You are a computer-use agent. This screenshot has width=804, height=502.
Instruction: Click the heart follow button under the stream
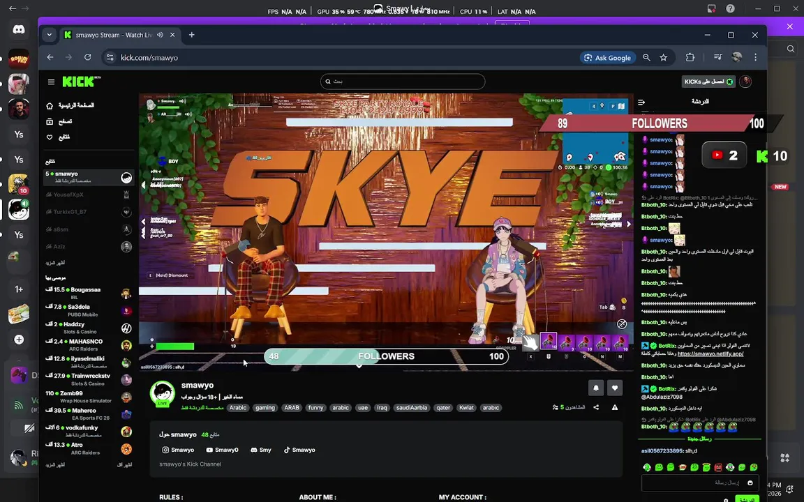coord(615,388)
